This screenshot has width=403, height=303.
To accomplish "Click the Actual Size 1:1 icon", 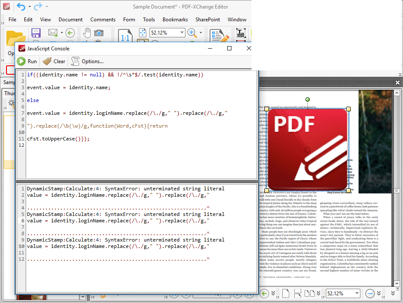I will tap(125, 35).
